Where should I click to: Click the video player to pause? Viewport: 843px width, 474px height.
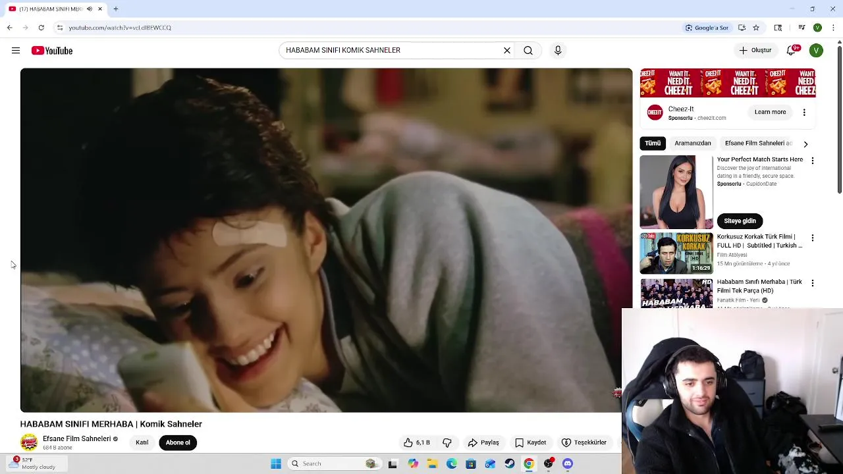pos(326,240)
